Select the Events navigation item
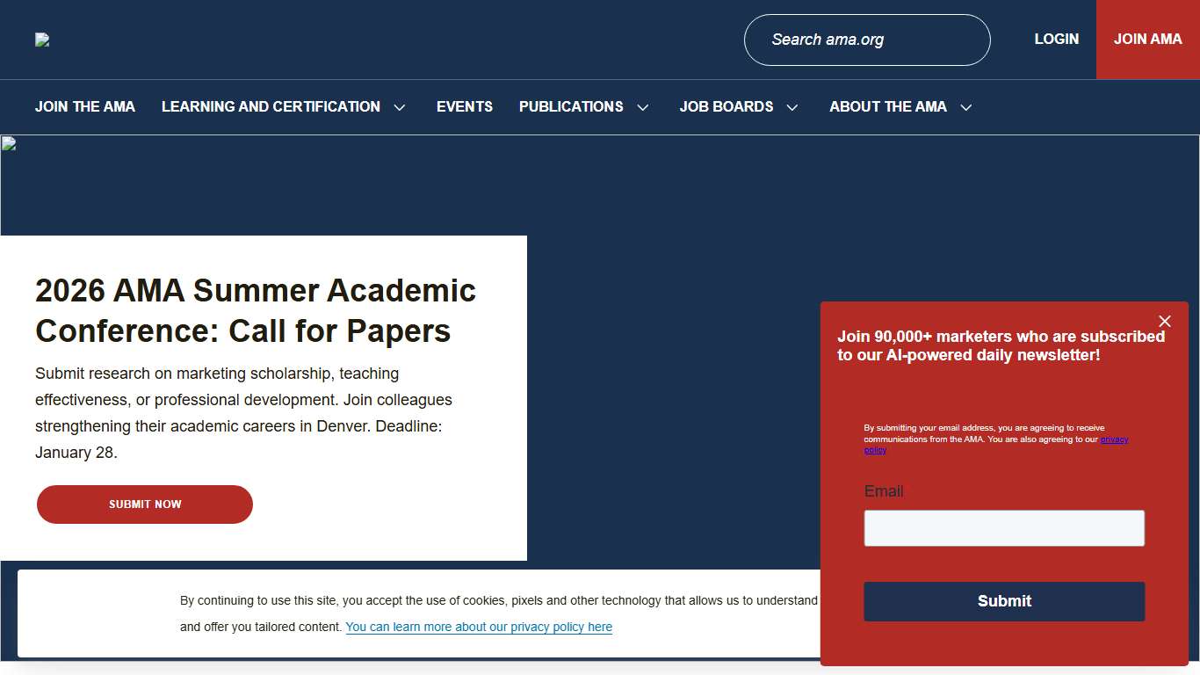Viewport: 1200px width, 675px height. 465,106
